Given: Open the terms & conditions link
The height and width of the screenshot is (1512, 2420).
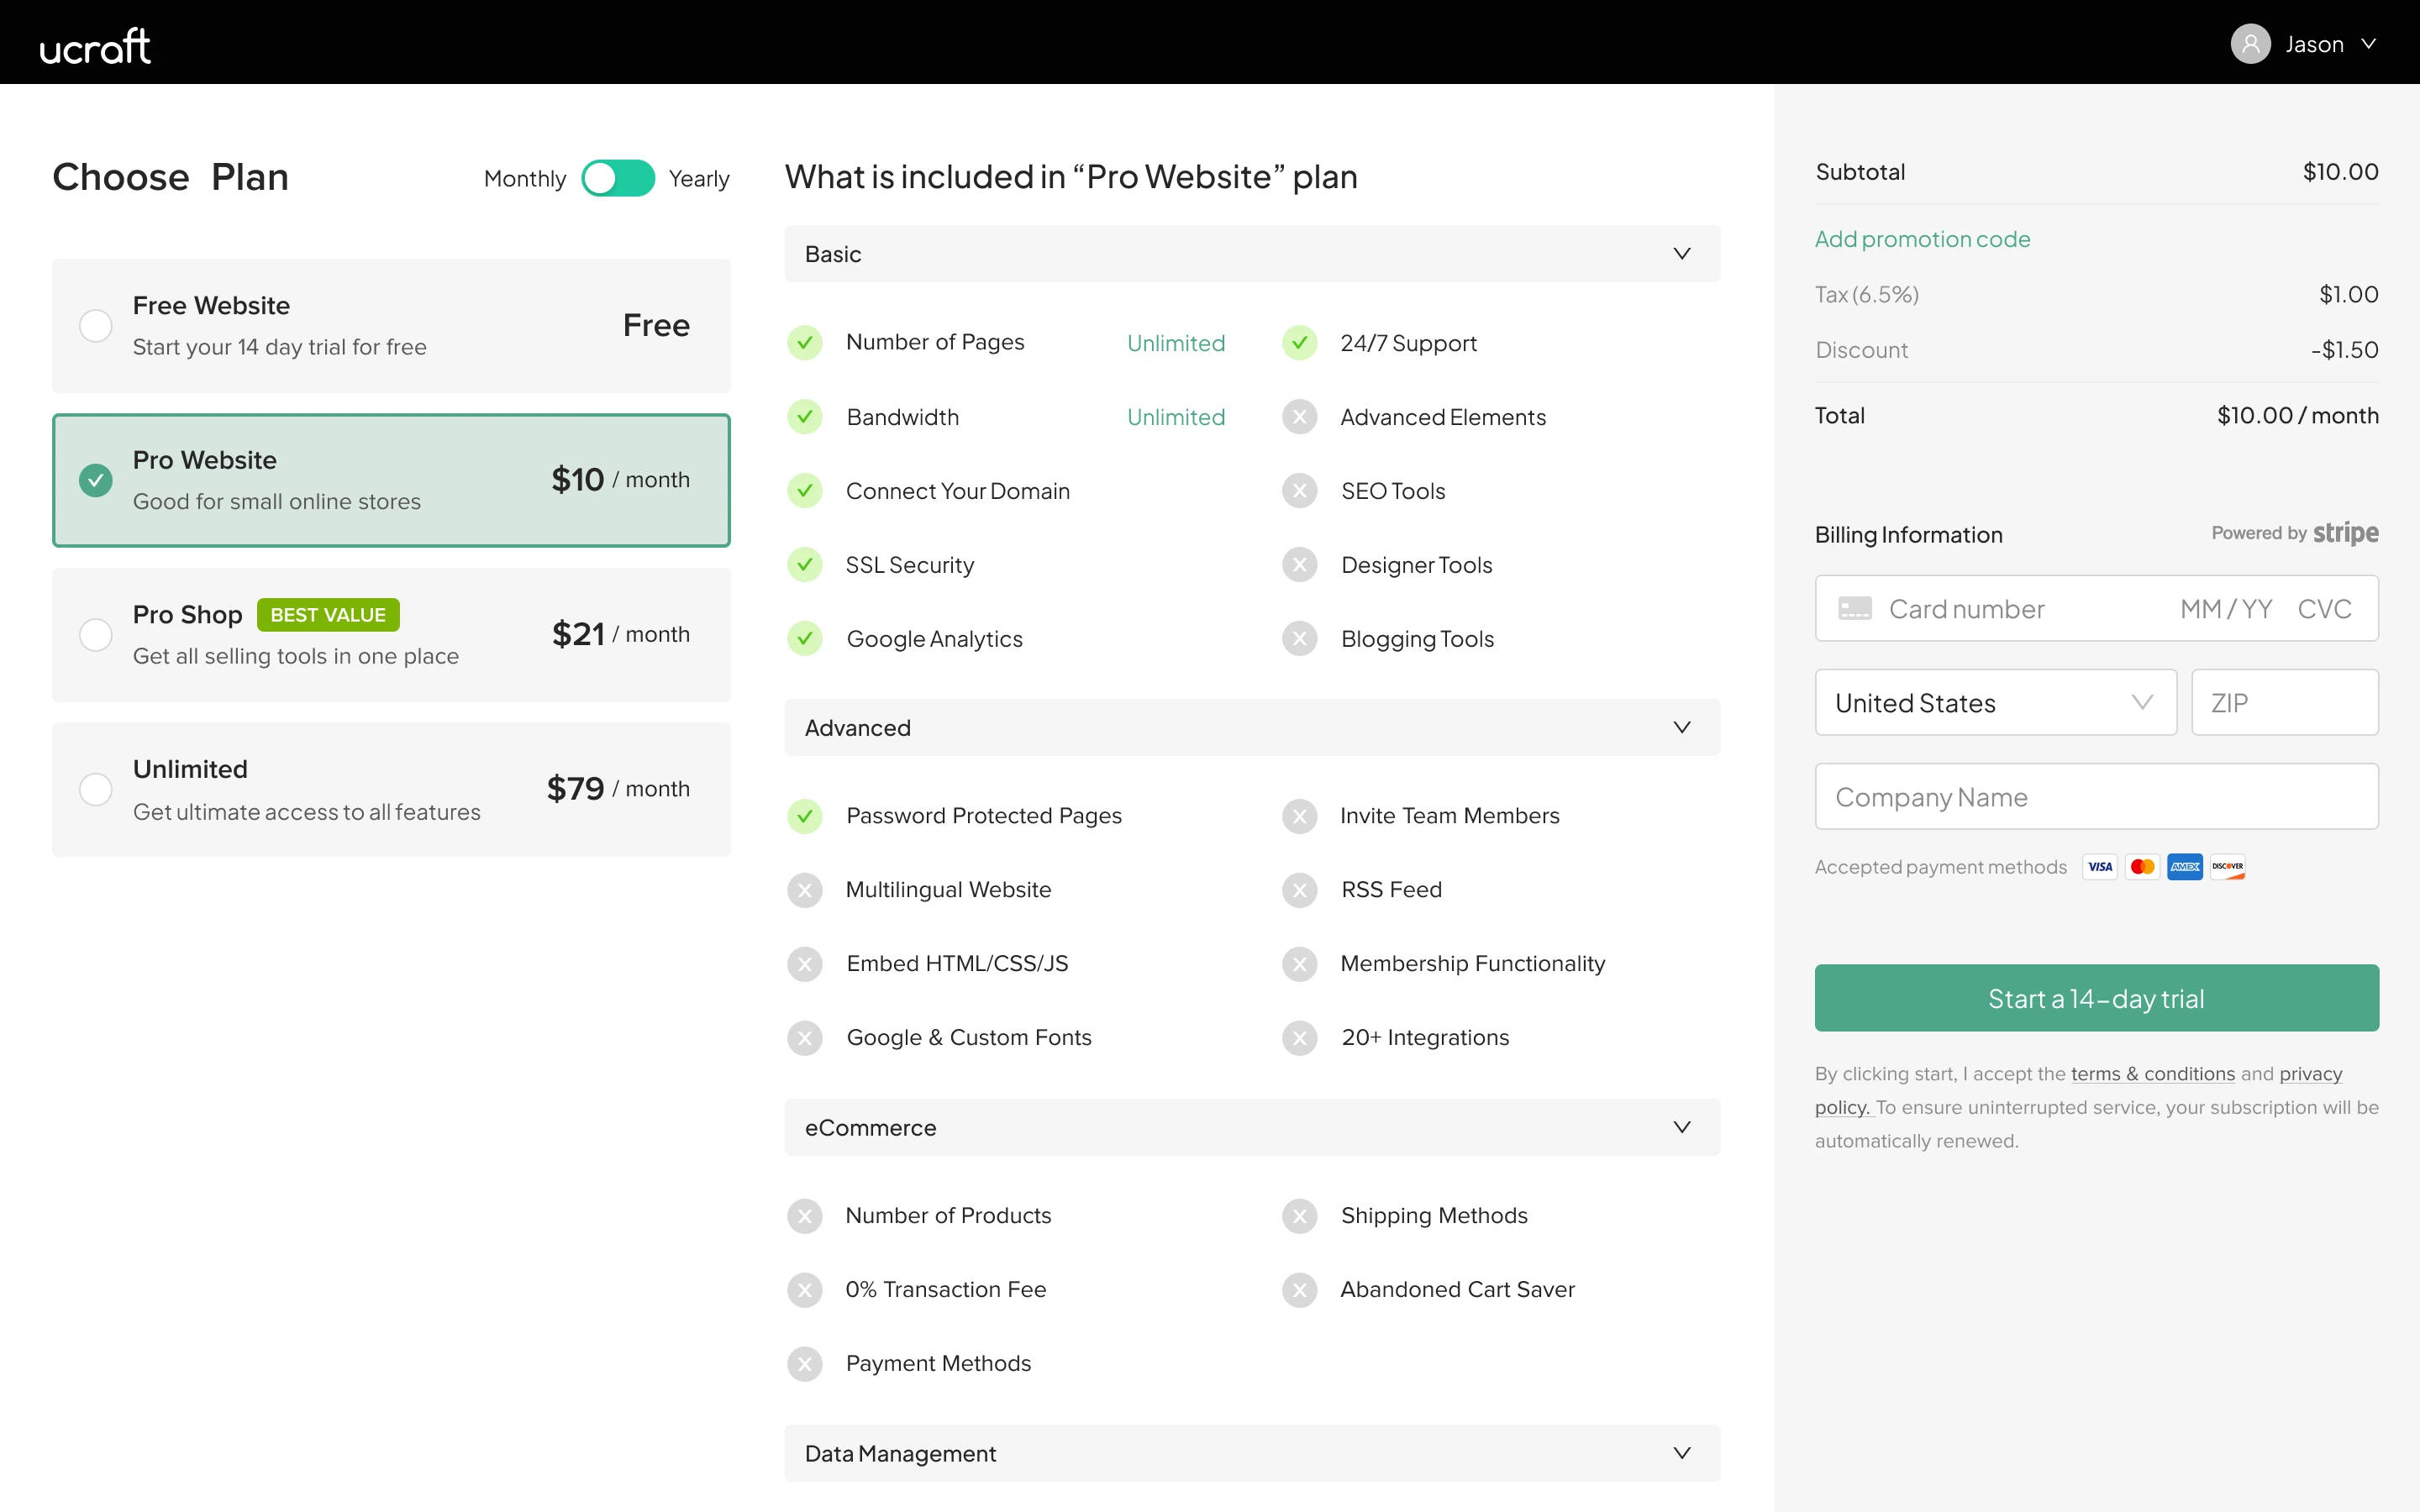Looking at the screenshot, I should pyautogui.click(x=2152, y=1074).
